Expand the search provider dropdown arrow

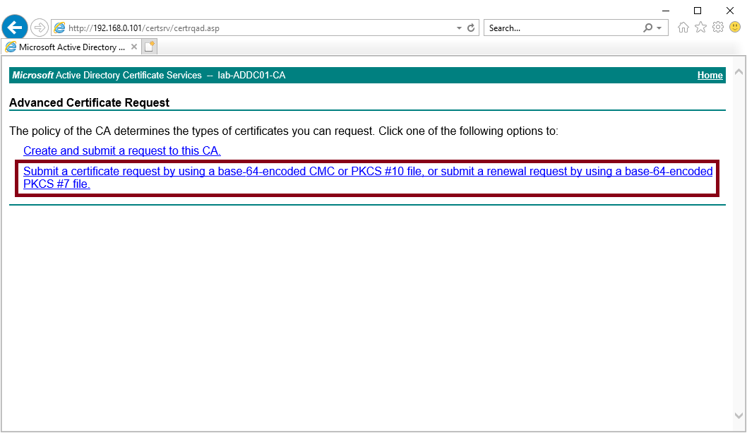659,28
